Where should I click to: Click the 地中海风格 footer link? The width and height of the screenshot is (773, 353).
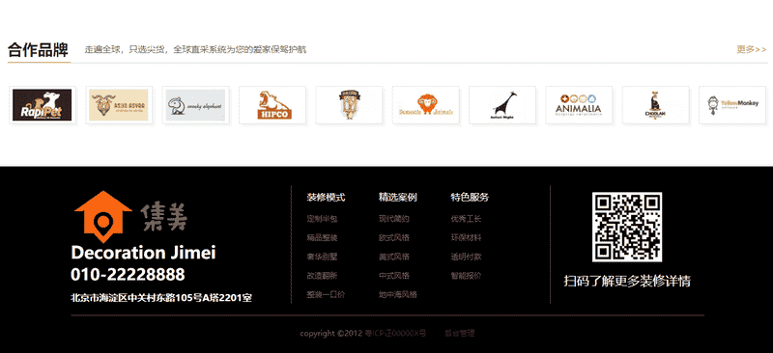click(x=398, y=294)
